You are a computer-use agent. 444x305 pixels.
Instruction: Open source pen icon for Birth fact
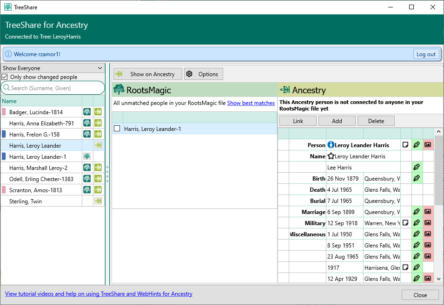coord(417,178)
